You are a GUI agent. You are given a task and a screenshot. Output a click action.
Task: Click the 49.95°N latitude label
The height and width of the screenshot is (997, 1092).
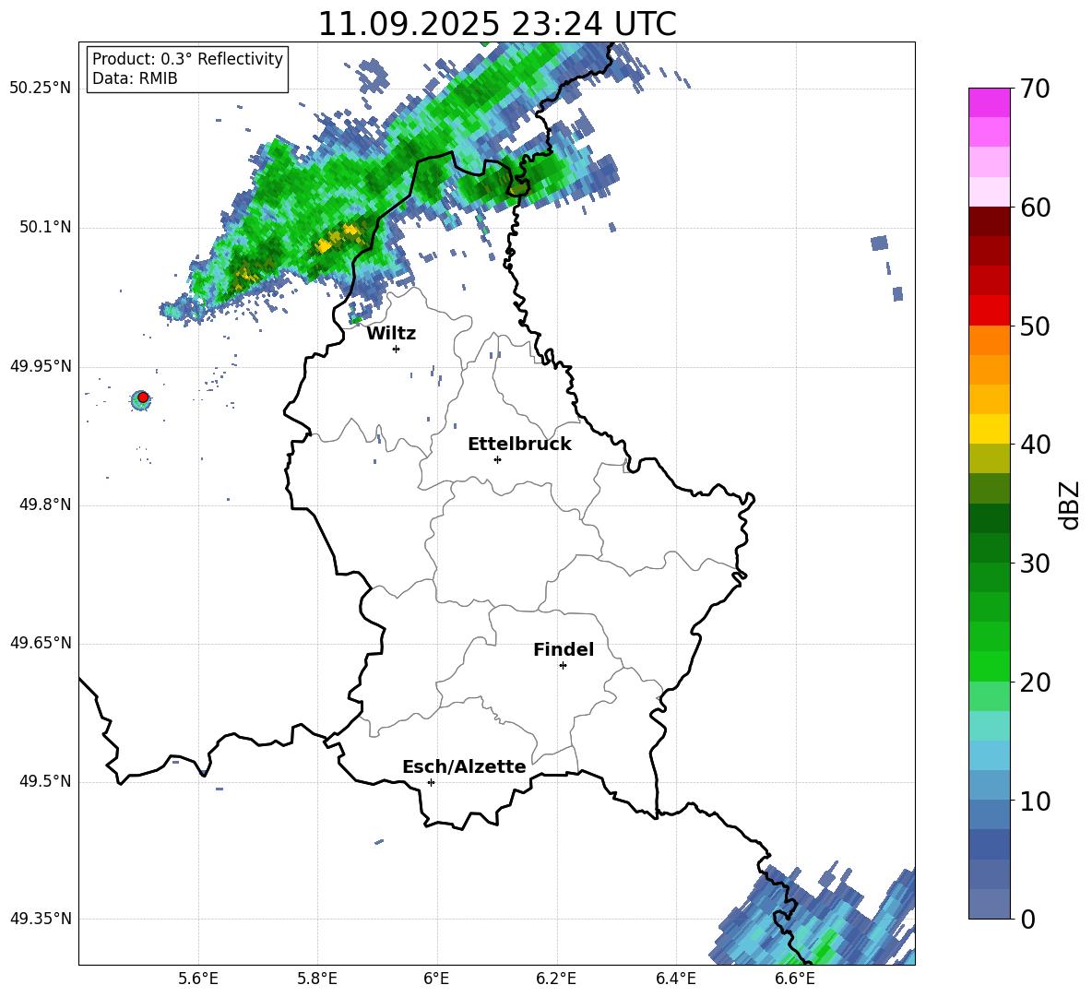point(40,366)
